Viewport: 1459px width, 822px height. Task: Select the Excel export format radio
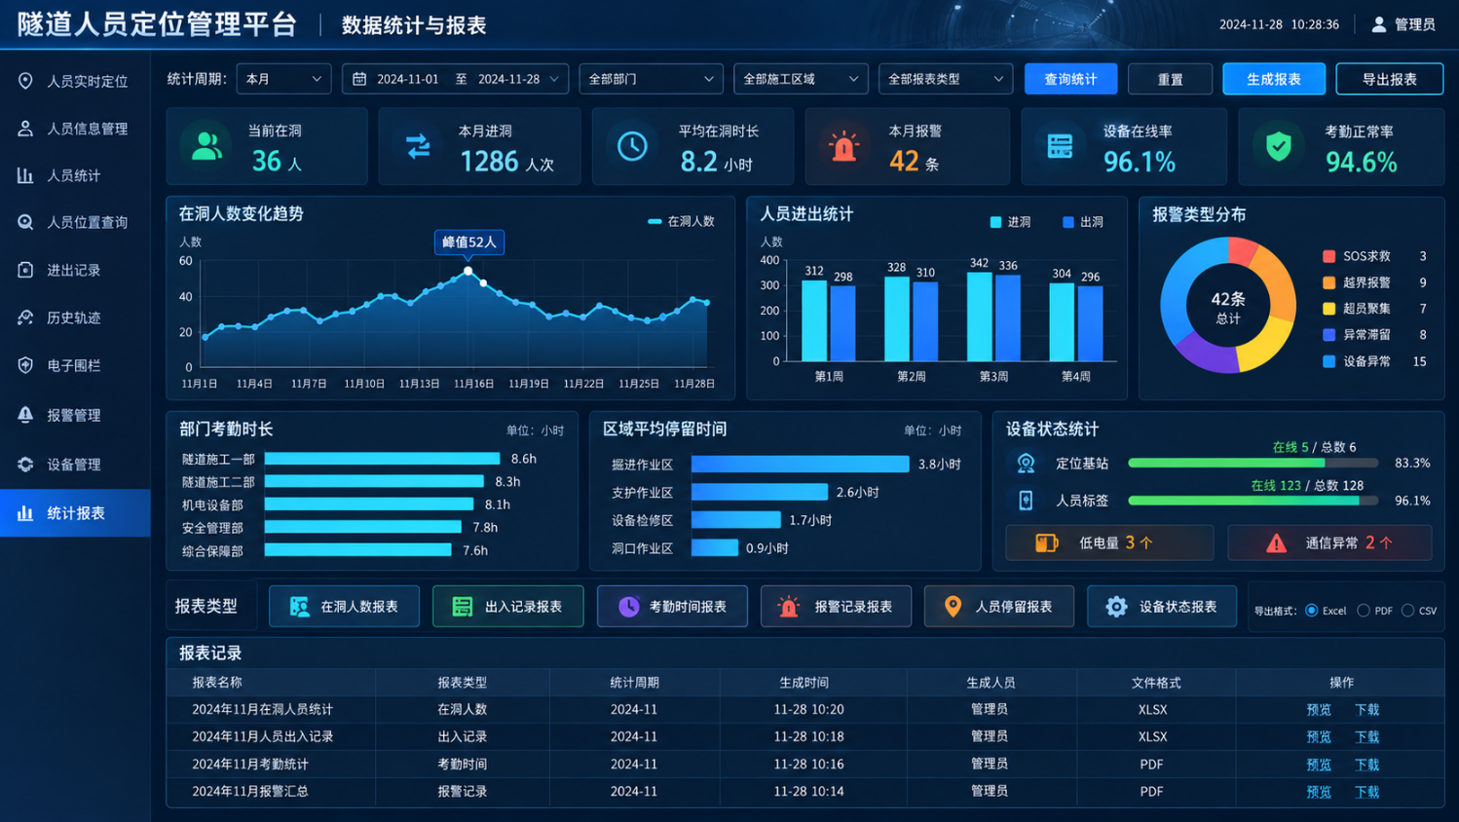tap(1312, 611)
